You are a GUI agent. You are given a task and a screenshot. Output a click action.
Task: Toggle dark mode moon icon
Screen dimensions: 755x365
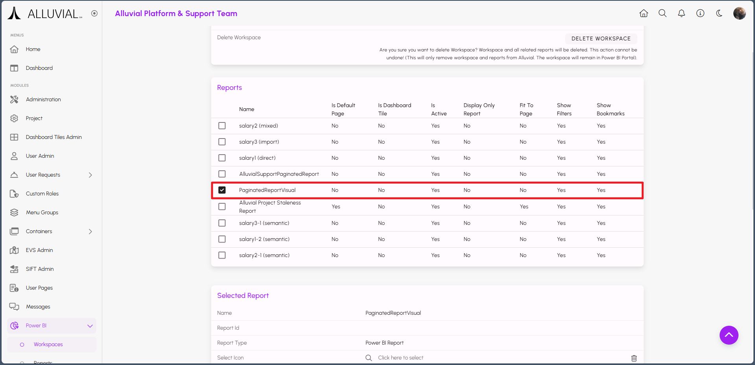(719, 13)
